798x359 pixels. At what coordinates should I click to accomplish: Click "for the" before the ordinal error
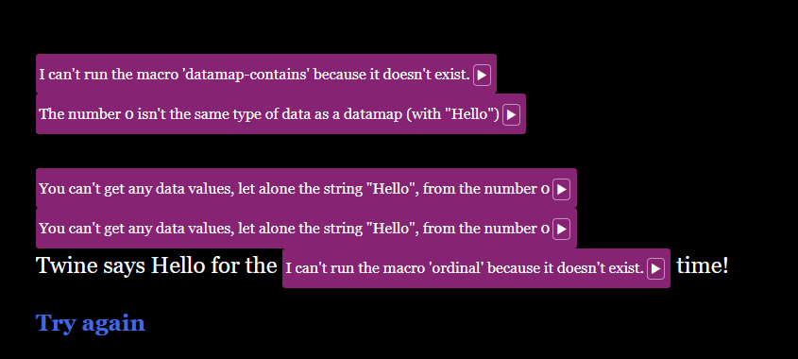coord(244,265)
